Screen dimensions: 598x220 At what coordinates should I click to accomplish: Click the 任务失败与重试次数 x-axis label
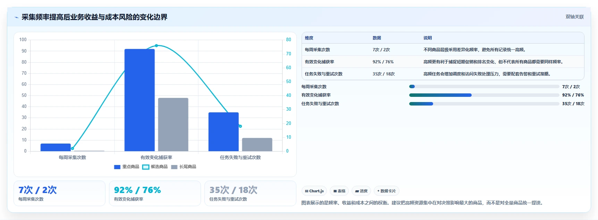240,157
